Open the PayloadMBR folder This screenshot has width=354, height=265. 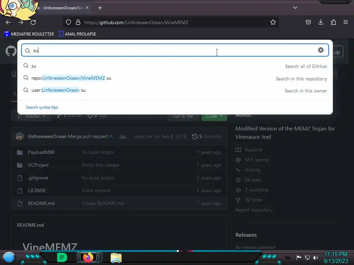[41, 152]
